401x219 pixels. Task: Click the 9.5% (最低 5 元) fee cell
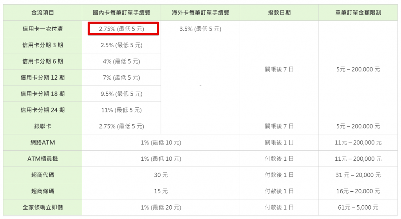coord(121,94)
